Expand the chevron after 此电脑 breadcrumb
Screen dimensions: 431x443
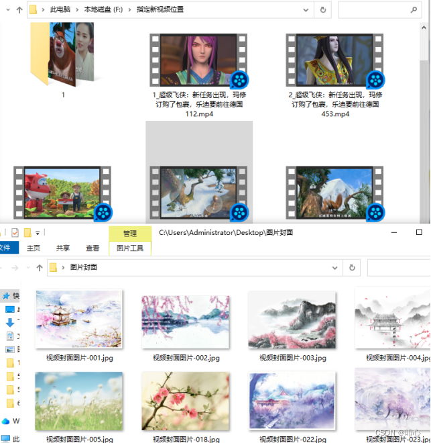point(77,10)
